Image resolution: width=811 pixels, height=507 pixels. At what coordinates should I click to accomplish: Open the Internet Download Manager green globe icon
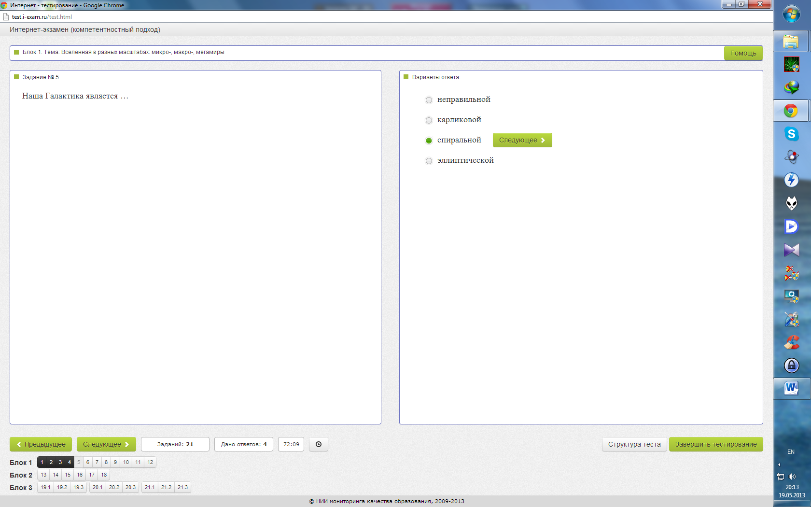coord(791,87)
